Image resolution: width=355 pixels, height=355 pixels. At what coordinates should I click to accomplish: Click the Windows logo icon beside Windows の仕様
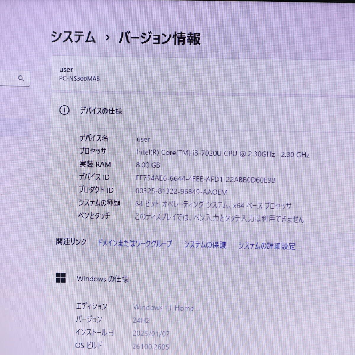[61, 278]
